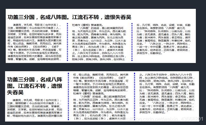
Task: Click upper panel line 诸葛亮，字孔明、号卧龙
Action: (x=37, y=25)
